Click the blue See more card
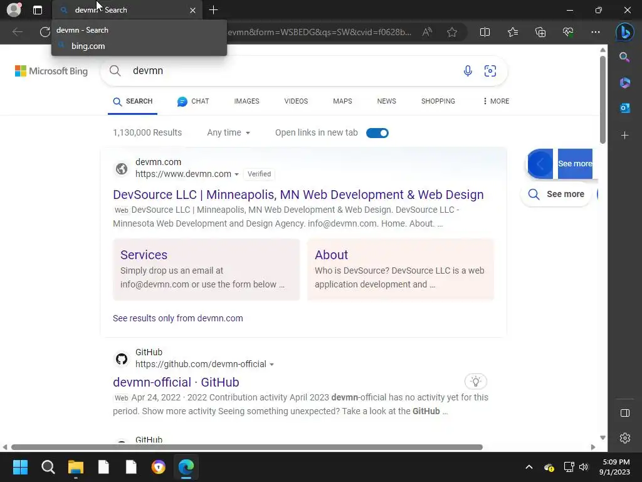Viewport: 642px width, 482px height. [x=575, y=164]
